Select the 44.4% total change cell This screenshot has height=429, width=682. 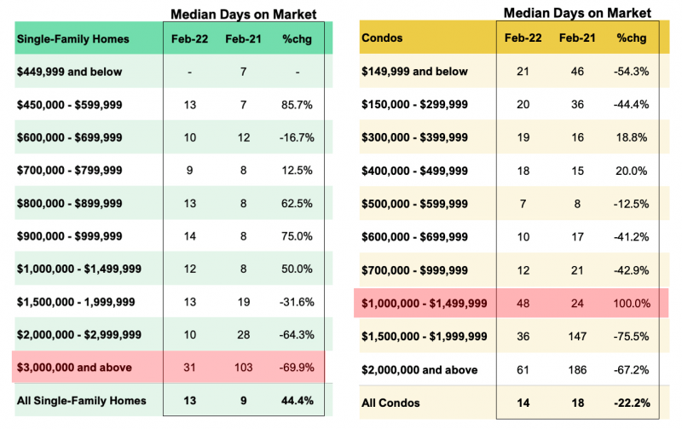click(x=298, y=400)
